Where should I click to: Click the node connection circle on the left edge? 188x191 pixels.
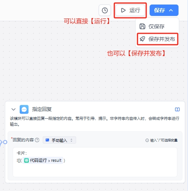tap(5, 142)
